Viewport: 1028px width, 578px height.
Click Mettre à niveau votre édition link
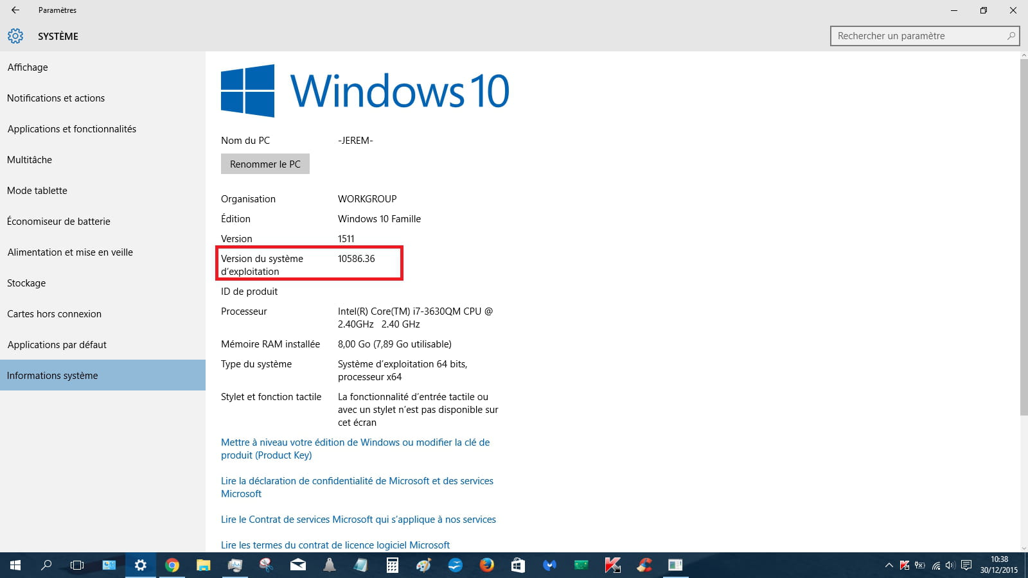[x=355, y=448]
